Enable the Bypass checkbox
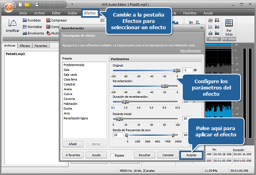256x175 pixels. tap(112, 155)
